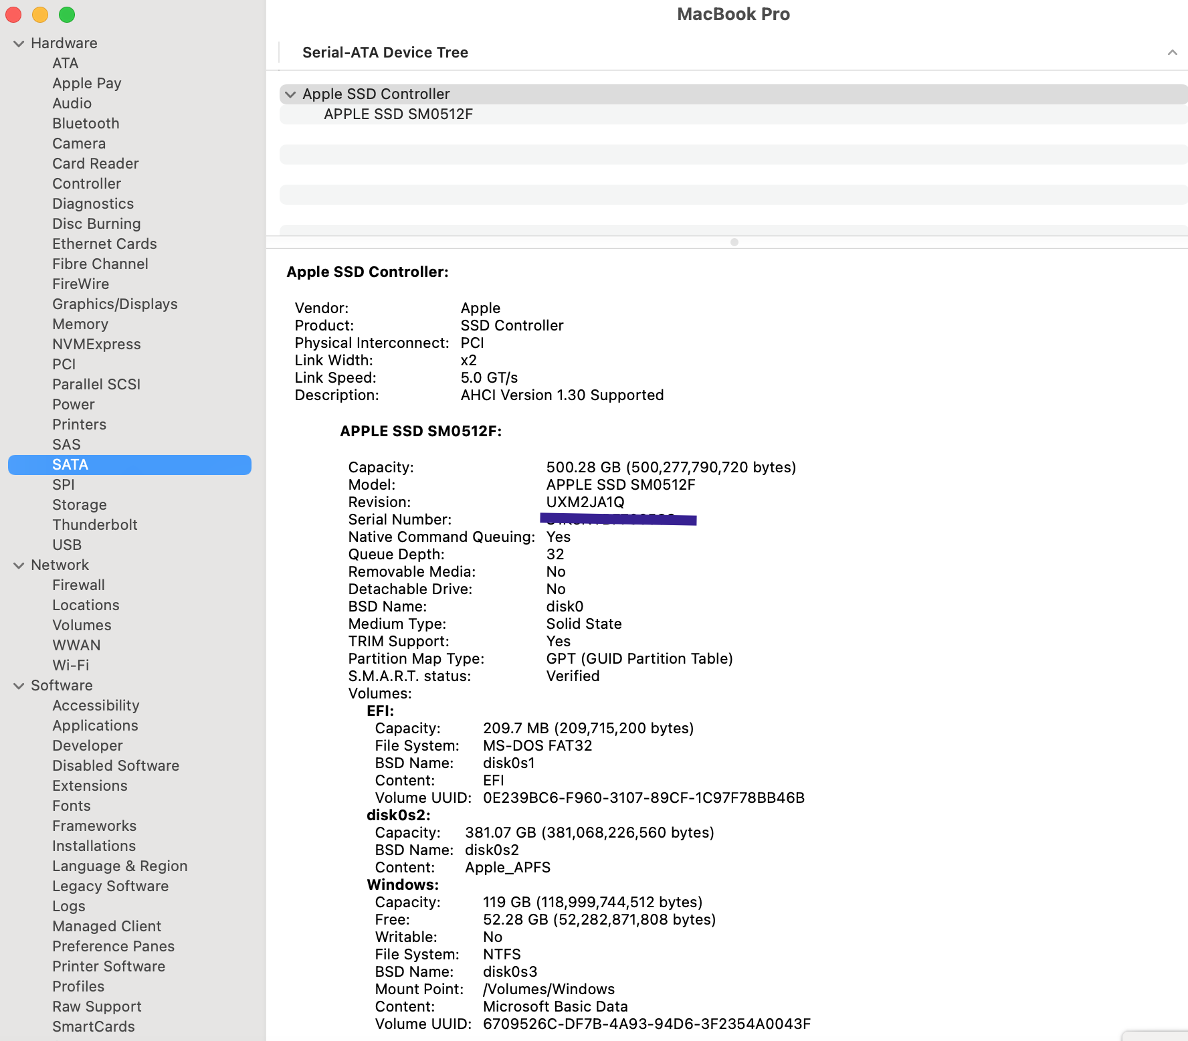
Task: Open Accessibility under Software
Action: point(96,706)
